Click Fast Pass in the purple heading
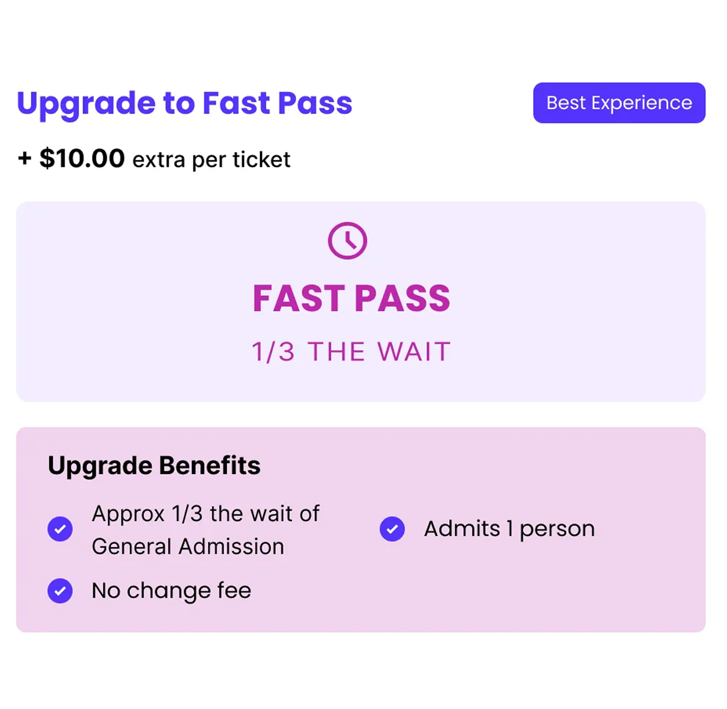Screen dimensions: 727x709 [x=277, y=103]
